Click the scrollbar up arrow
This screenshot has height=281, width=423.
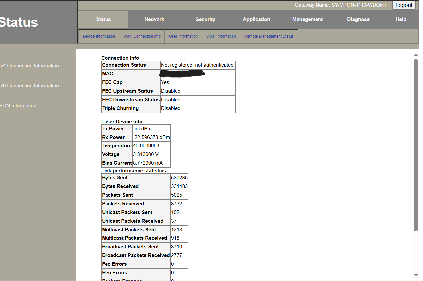click(416, 55)
